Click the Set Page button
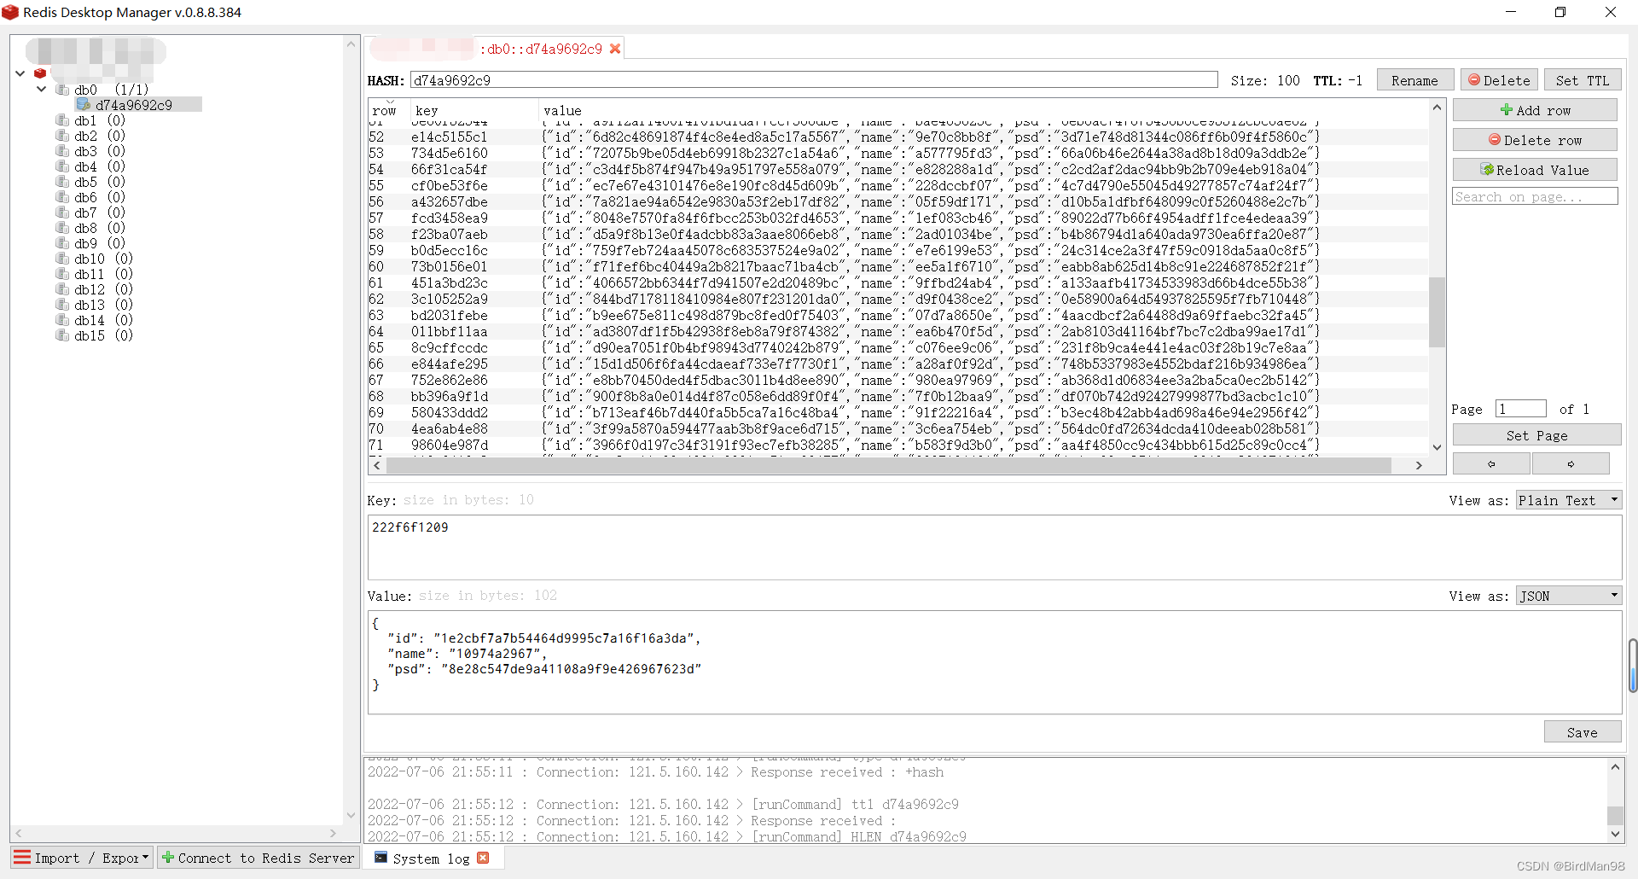 click(x=1536, y=435)
